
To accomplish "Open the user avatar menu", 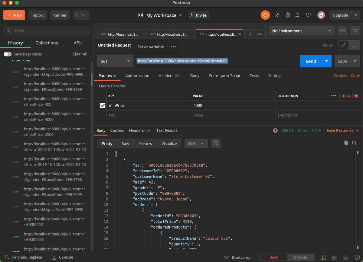I will (x=321, y=15).
